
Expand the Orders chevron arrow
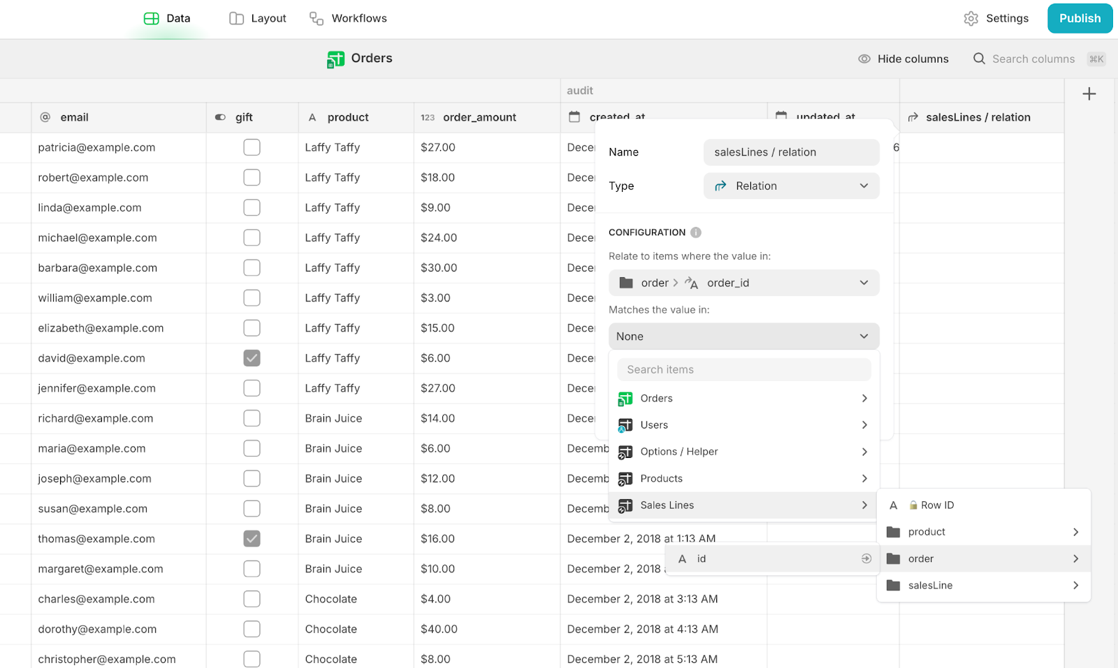pos(864,399)
